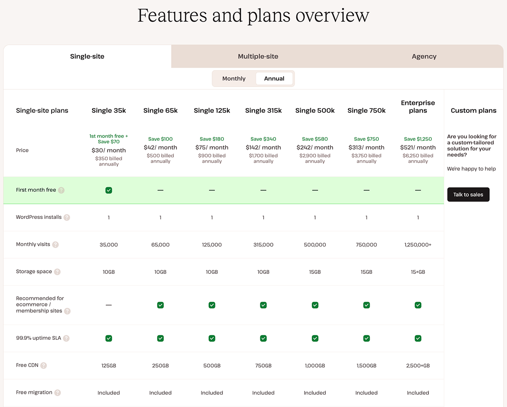Viewport: 507px width, 407px height.
Task: Open the 99.9% uptime SLA help icon
Action: [66, 338]
